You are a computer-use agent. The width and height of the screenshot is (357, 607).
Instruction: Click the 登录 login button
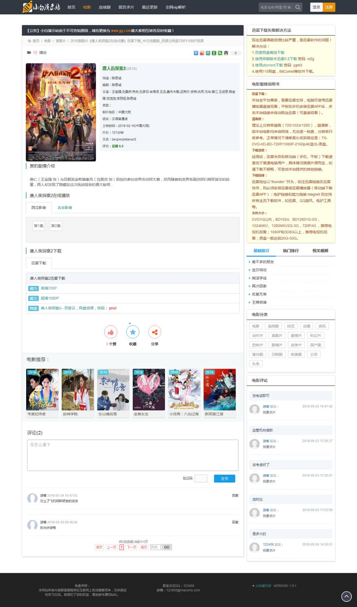coord(316,7)
